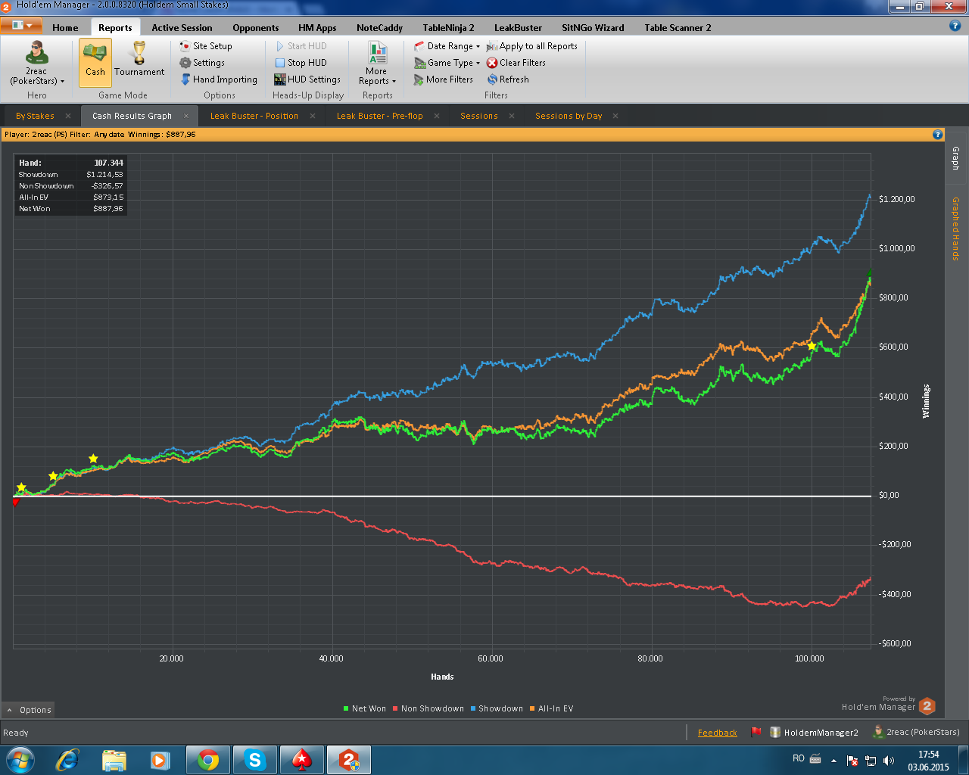Expand the Options panel at bottom left

[x=29, y=710]
